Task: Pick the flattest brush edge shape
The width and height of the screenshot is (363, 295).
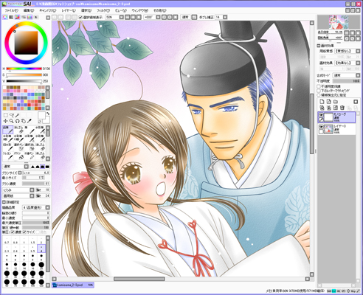Action: 47,167
